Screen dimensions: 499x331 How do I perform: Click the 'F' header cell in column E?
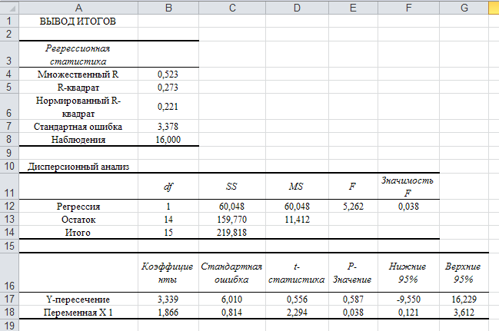point(353,187)
